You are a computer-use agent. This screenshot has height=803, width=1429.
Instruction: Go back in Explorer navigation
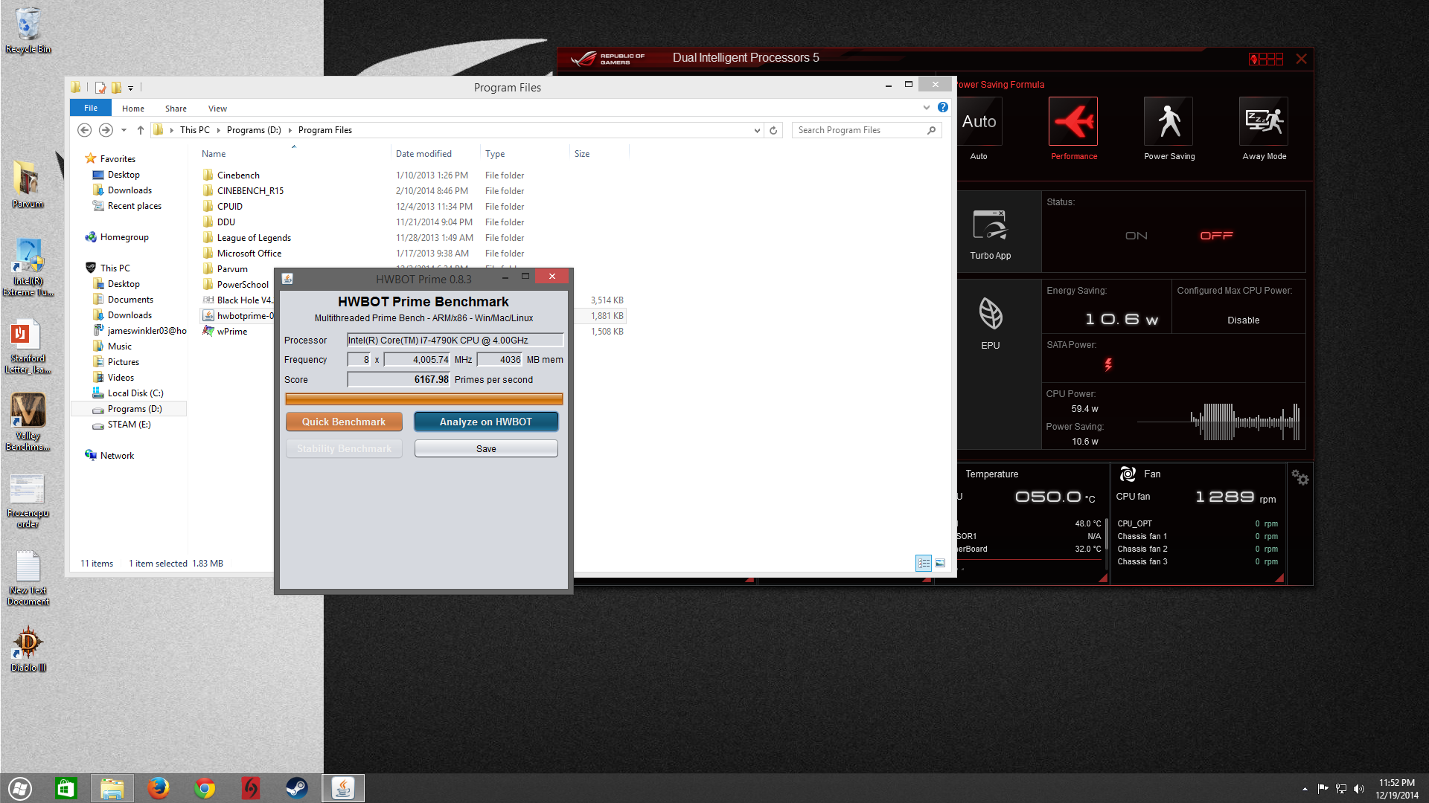click(x=85, y=130)
